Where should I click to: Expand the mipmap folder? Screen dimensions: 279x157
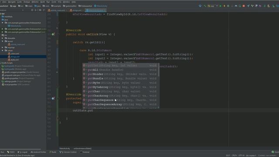(x=3, y=48)
